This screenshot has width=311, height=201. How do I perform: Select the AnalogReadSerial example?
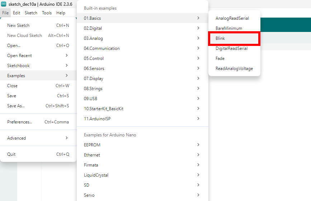(232, 18)
